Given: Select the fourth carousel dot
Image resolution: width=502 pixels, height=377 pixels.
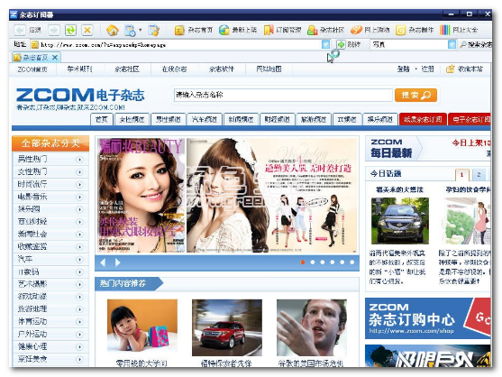Looking at the screenshot, I should [333, 262].
